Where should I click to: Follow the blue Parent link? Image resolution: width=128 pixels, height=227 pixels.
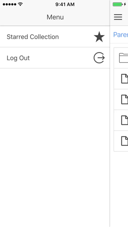tap(121, 35)
